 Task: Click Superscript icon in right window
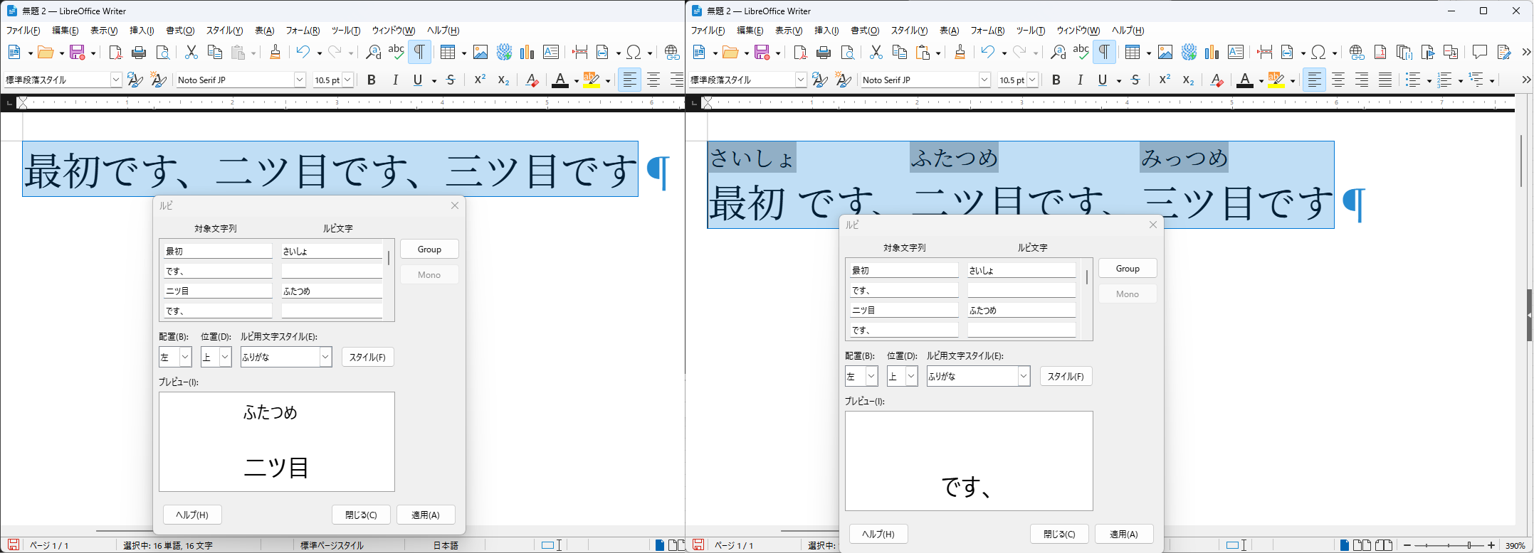pyautogui.click(x=1165, y=80)
